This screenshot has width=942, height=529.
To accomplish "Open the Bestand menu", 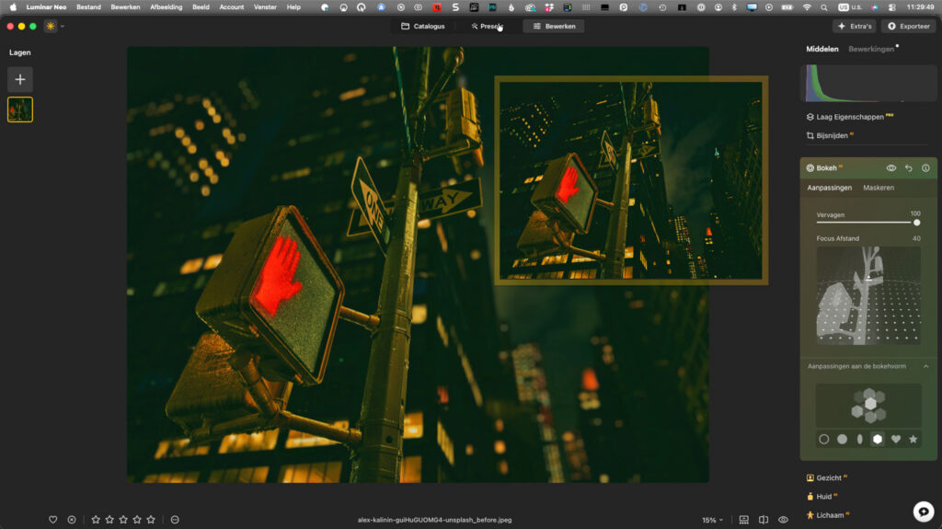I will 88,7.
